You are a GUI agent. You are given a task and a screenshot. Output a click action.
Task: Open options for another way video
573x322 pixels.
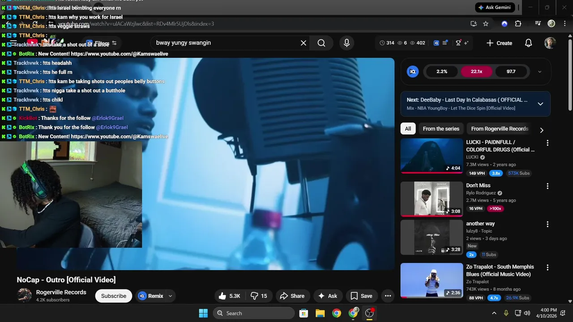click(547, 225)
